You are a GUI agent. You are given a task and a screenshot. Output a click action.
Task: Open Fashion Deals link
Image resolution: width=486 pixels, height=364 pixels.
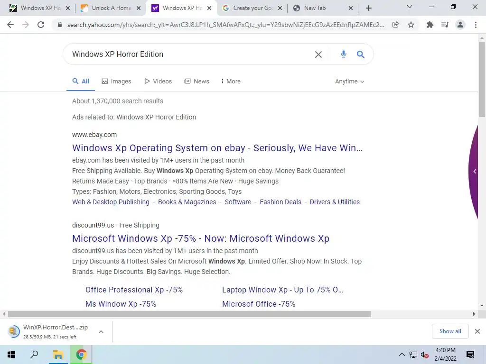click(x=280, y=202)
